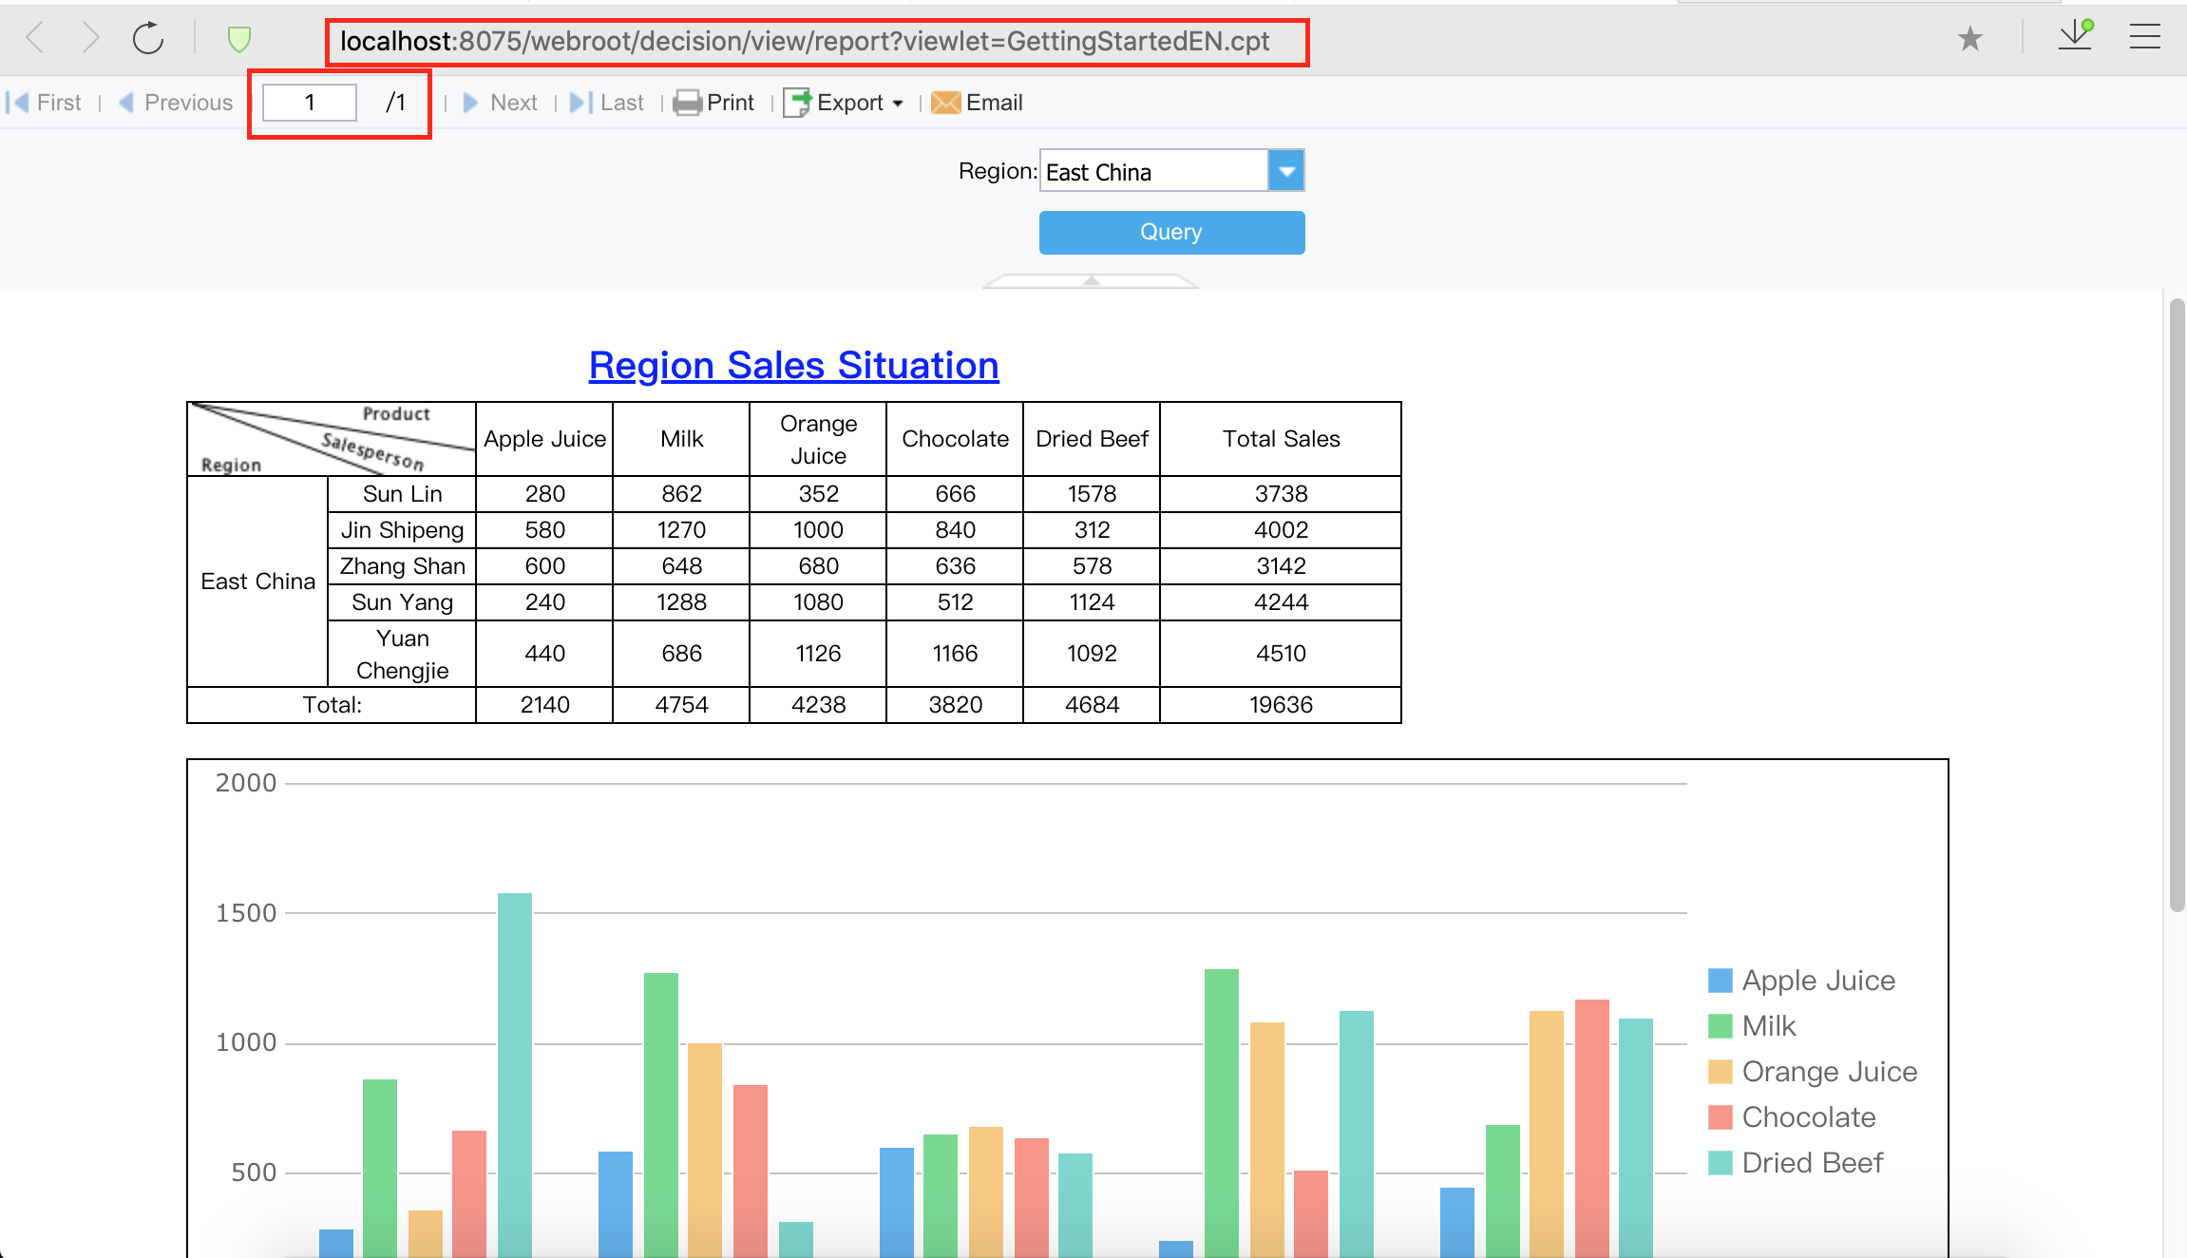This screenshot has width=2187, height=1258.
Task: Collapse the parameter panel via center arrow
Action: pyautogui.click(x=1091, y=282)
